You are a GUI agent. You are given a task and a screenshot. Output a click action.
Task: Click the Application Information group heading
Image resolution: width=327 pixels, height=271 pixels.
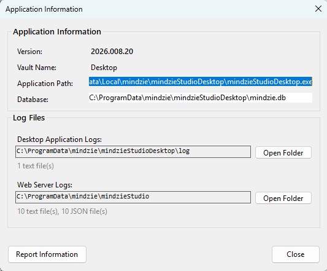[x=57, y=32]
